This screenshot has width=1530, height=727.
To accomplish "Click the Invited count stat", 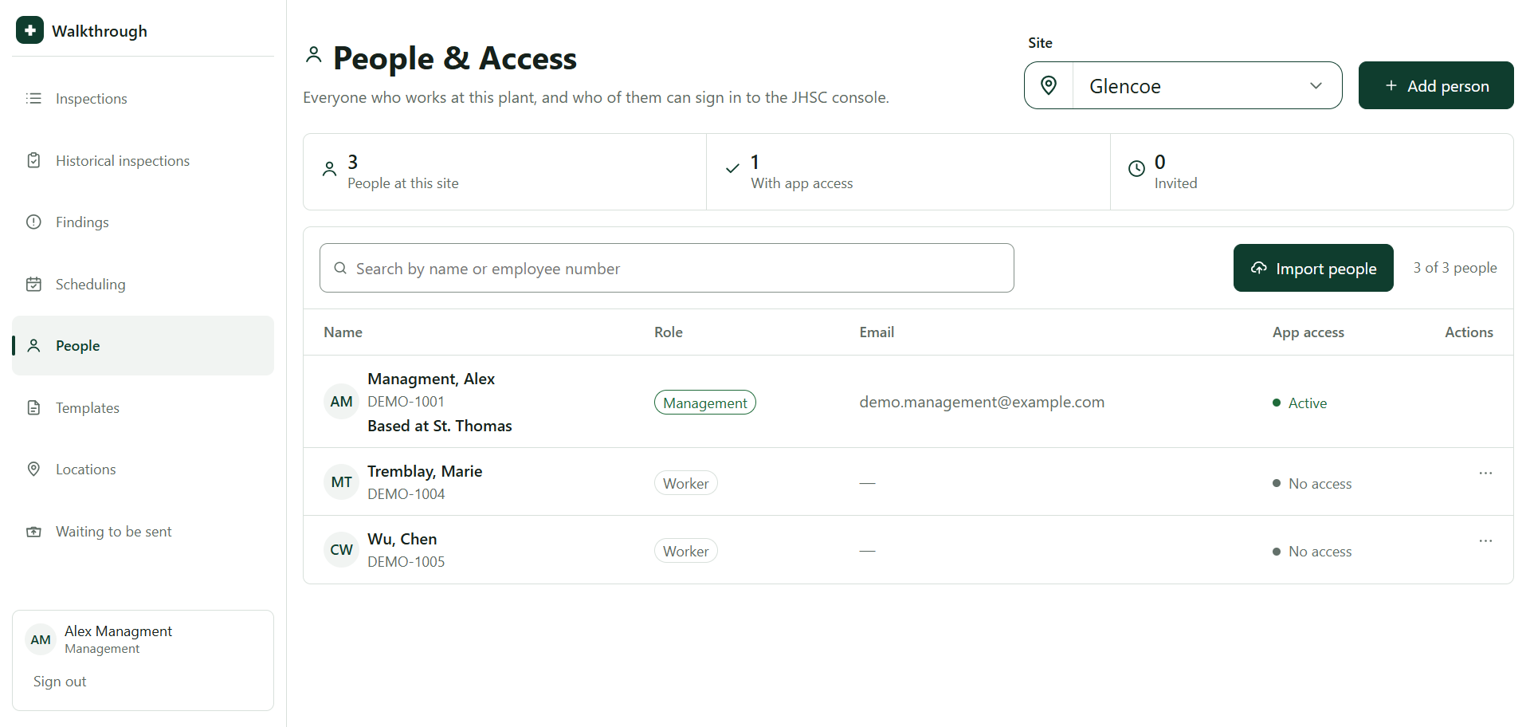I will pyautogui.click(x=1312, y=171).
